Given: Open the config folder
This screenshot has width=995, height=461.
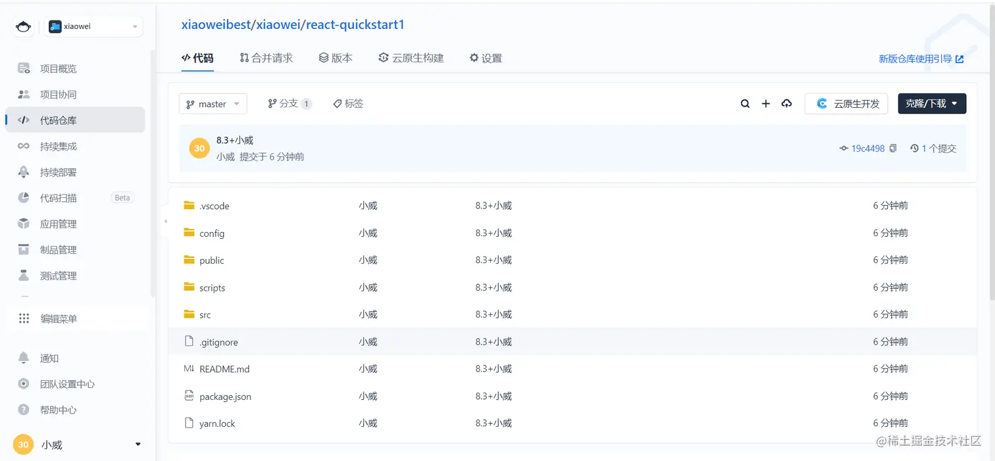Looking at the screenshot, I should [x=212, y=233].
